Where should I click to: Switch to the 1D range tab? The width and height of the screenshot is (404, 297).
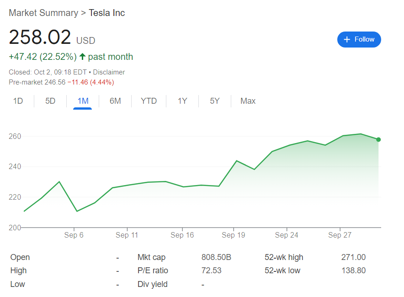[18, 101]
